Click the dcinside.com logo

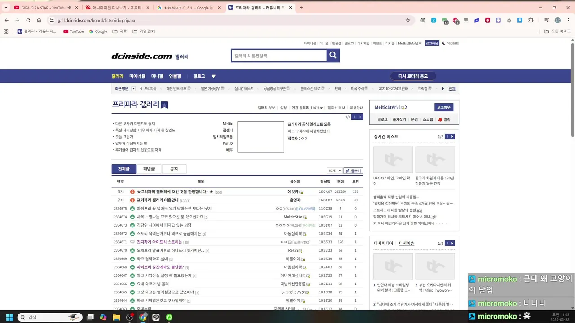point(142,56)
